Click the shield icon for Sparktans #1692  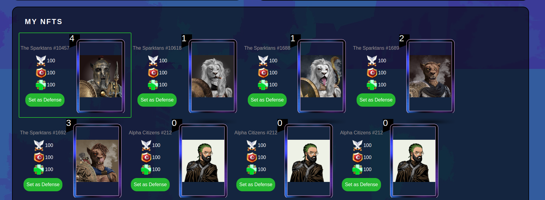click(x=39, y=157)
